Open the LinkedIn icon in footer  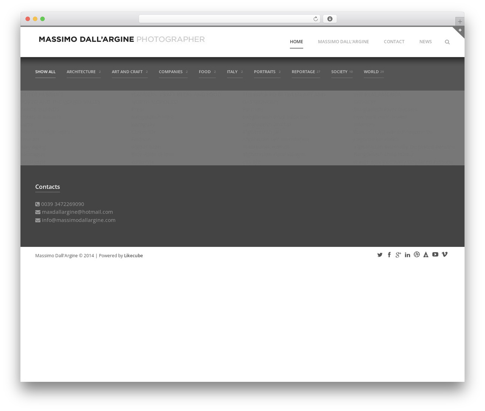coord(407,255)
